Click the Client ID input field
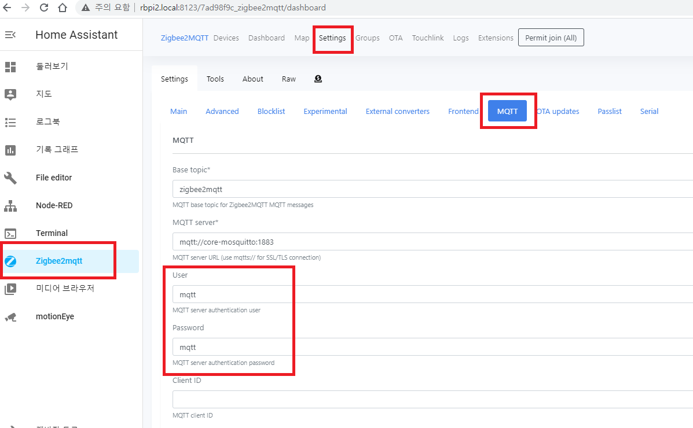The width and height of the screenshot is (693, 428). click(x=432, y=399)
